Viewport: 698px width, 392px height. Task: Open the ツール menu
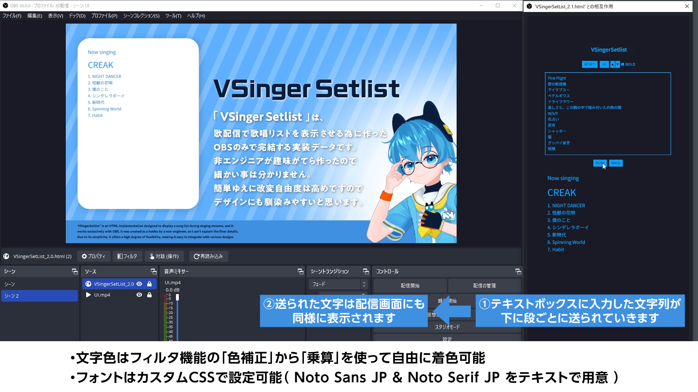(x=173, y=16)
